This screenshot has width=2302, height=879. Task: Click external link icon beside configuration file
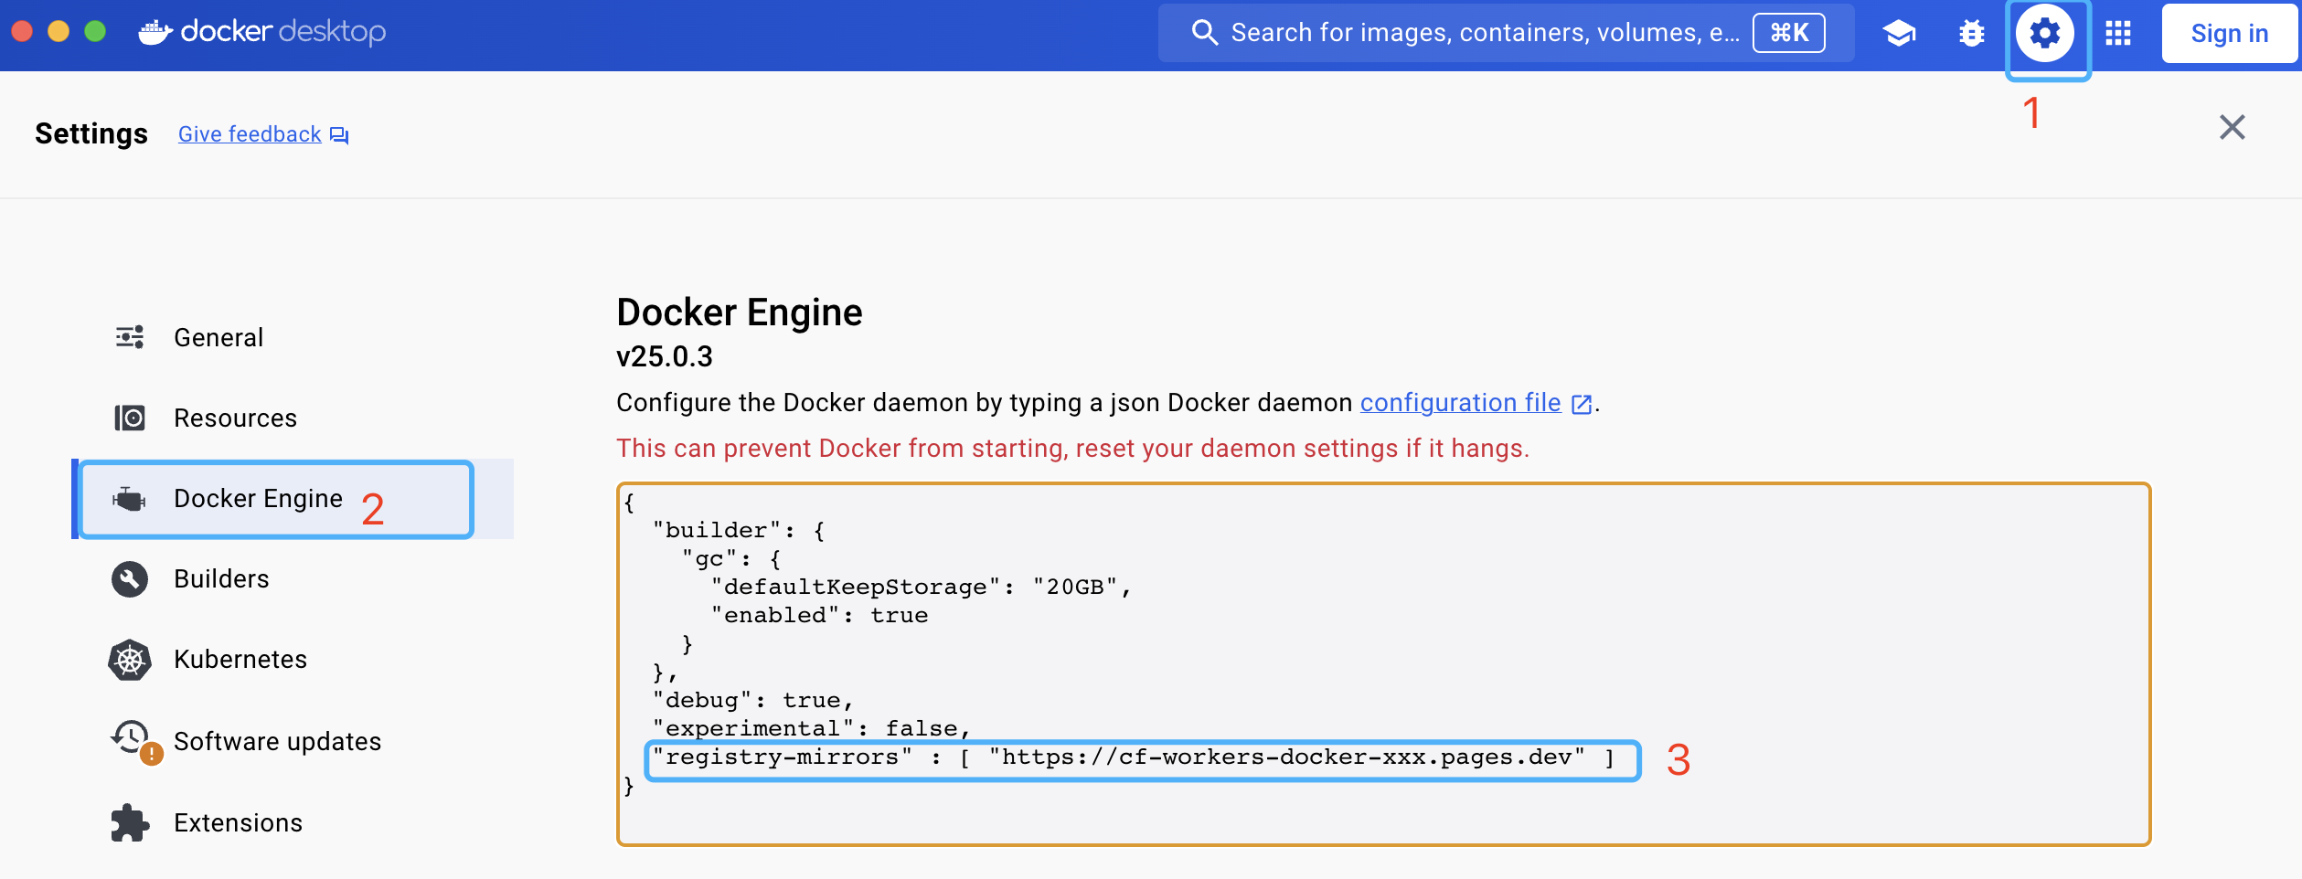pyautogui.click(x=1582, y=404)
